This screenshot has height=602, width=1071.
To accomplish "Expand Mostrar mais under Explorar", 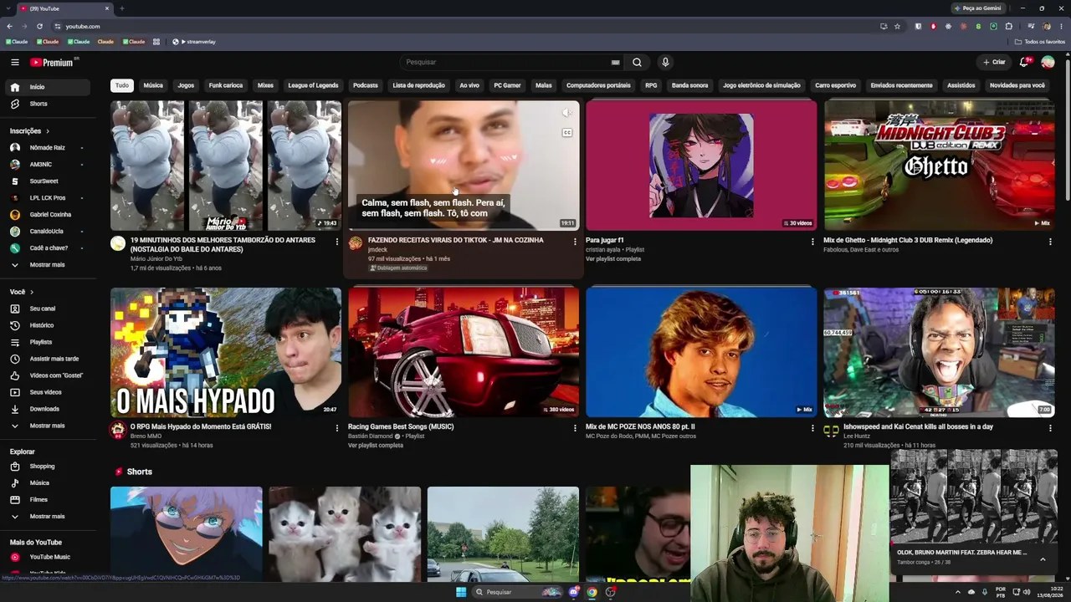I will pos(49,517).
